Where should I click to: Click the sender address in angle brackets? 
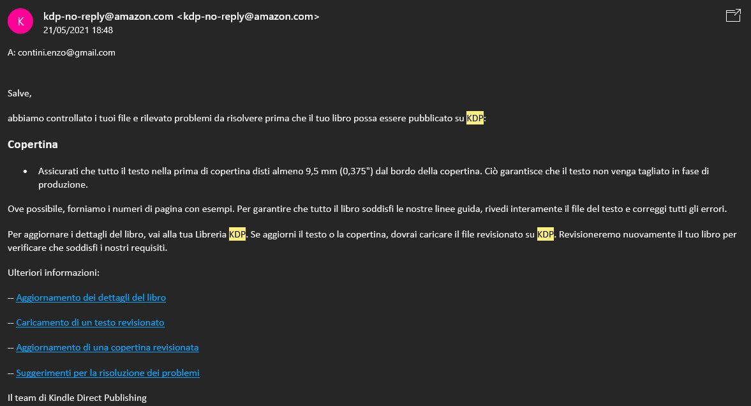click(251, 17)
